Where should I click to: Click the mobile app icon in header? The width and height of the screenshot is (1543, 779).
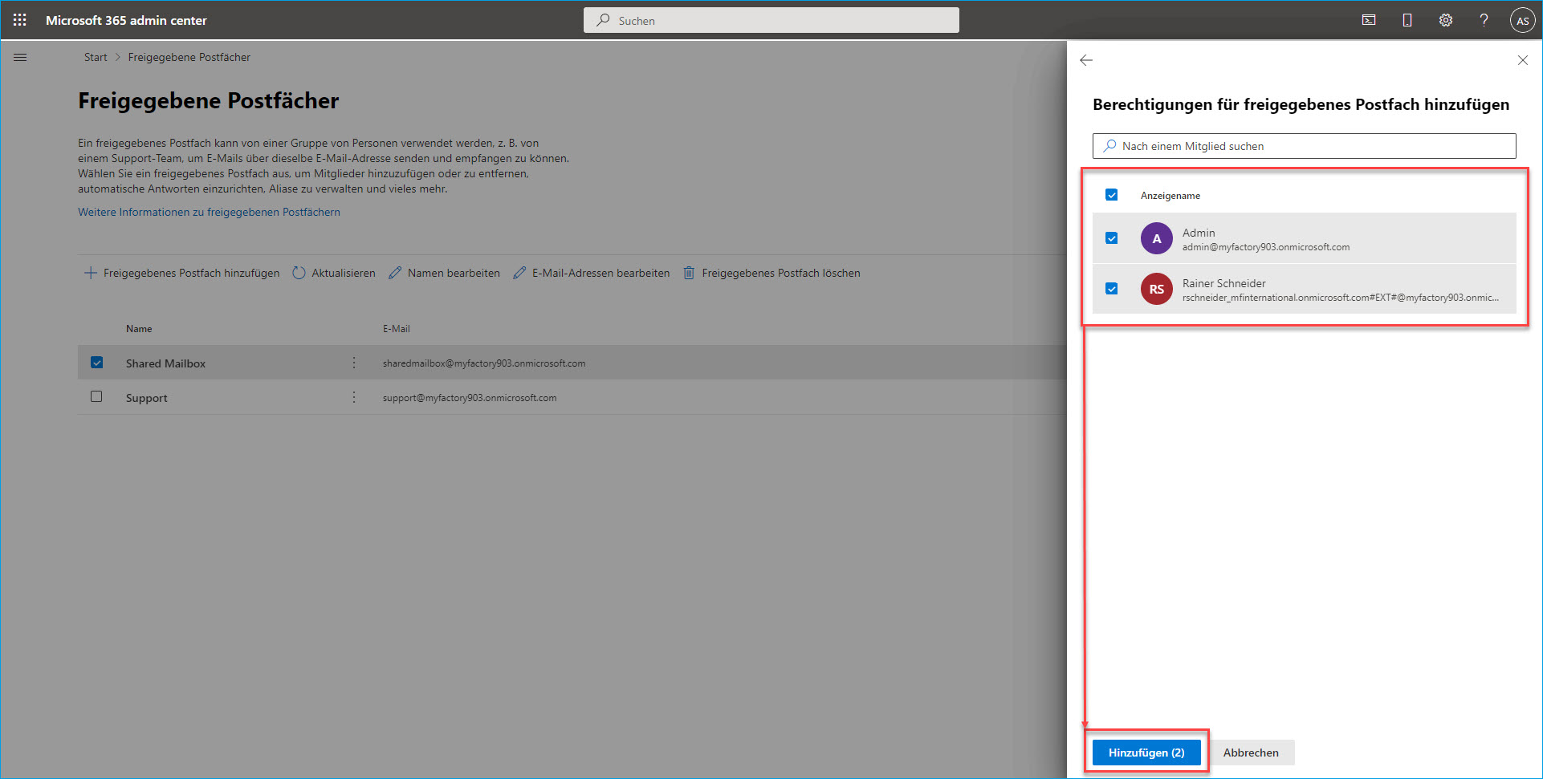pyautogui.click(x=1407, y=20)
